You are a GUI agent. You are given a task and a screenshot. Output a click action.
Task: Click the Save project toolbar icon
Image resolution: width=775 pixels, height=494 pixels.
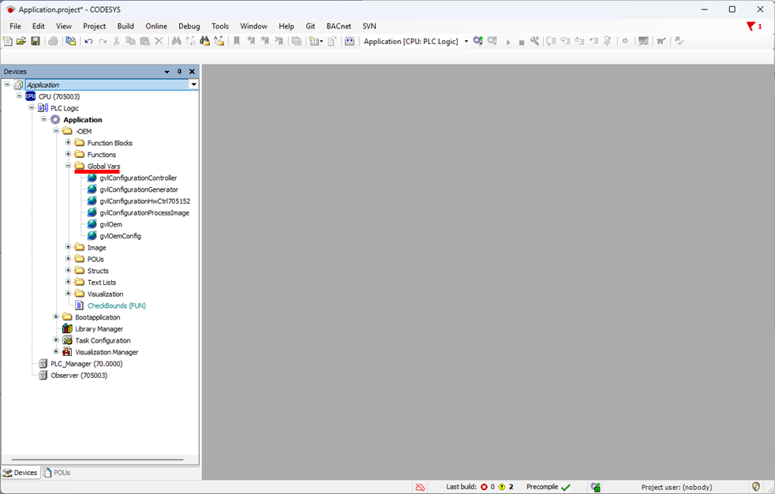[36, 41]
